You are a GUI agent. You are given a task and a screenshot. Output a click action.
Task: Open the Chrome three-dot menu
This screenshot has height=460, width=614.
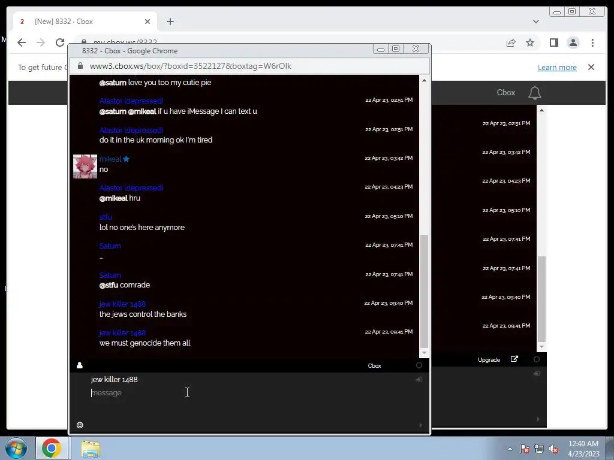[592, 43]
